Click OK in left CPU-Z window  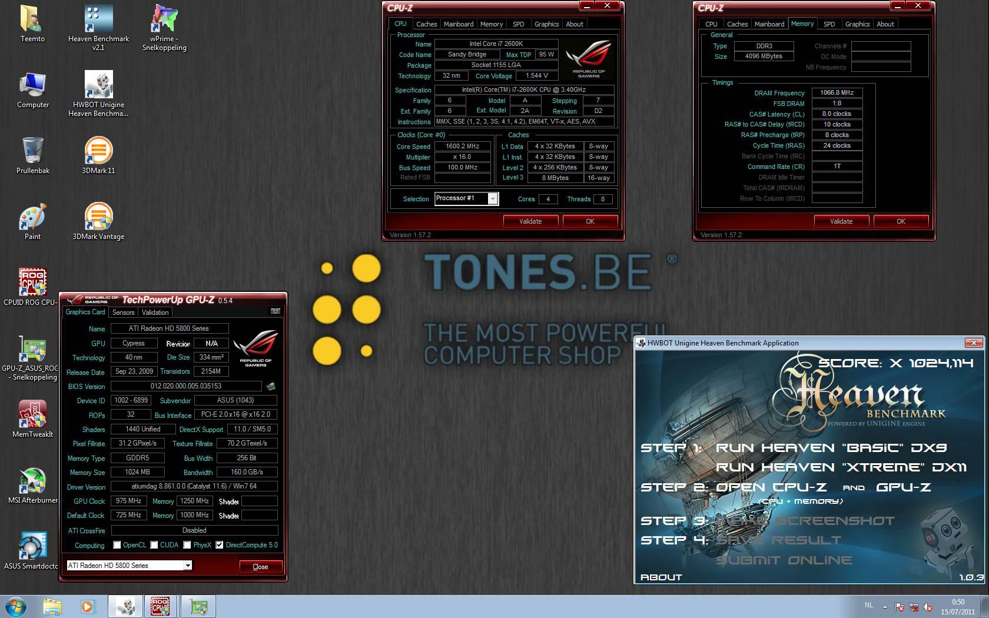[590, 221]
